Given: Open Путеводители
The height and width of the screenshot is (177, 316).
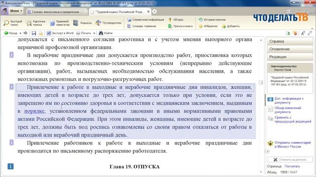Looking at the screenshot, I should click(x=109, y=23).
